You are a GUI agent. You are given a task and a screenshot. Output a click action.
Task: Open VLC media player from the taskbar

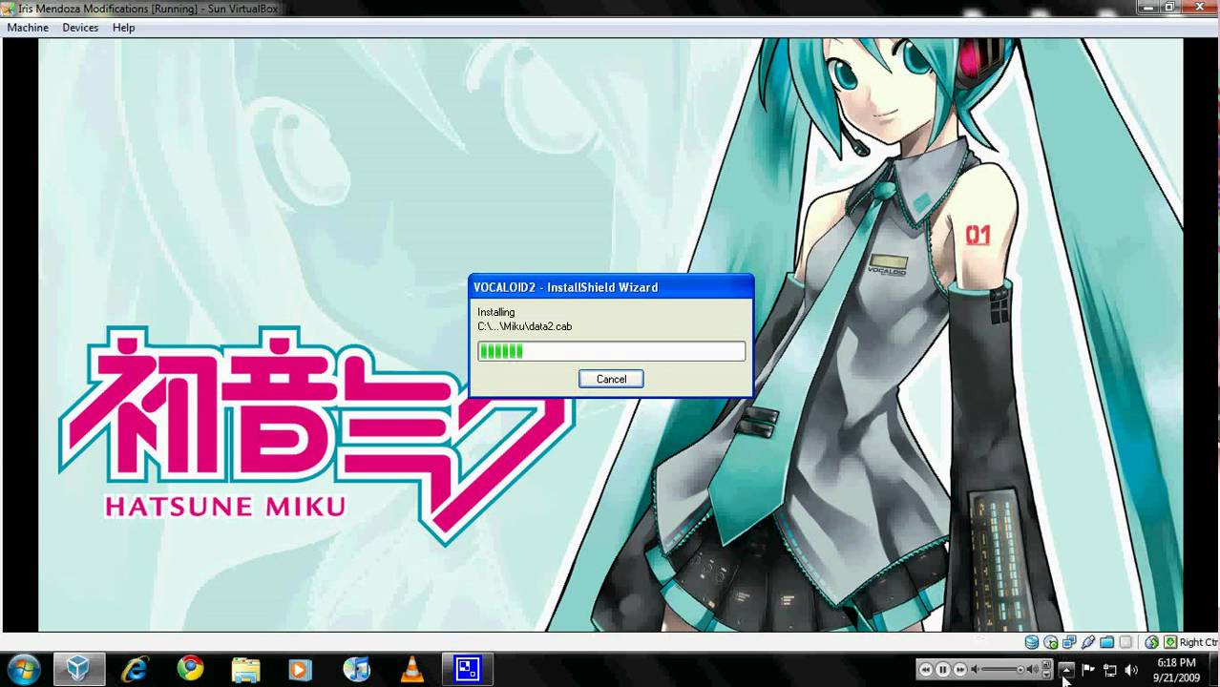click(411, 669)
